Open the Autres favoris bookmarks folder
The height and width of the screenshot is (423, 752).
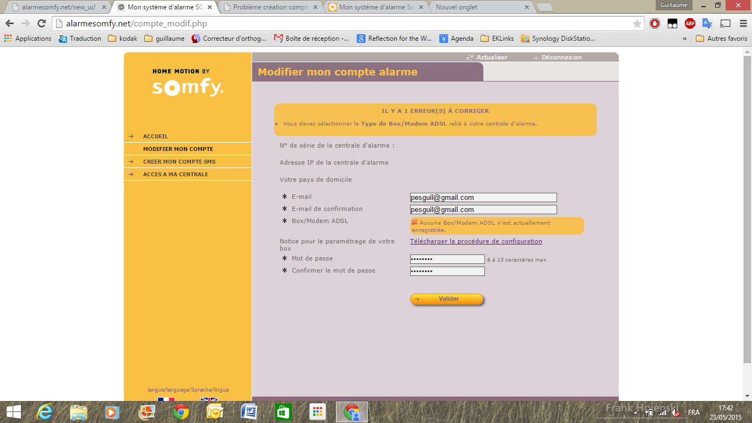pos(721,39)
